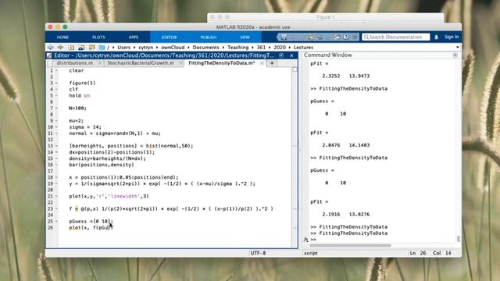Click the 'bar(positions,density)' code line
This screenshot has height=281, width=500.
[102, 165]
